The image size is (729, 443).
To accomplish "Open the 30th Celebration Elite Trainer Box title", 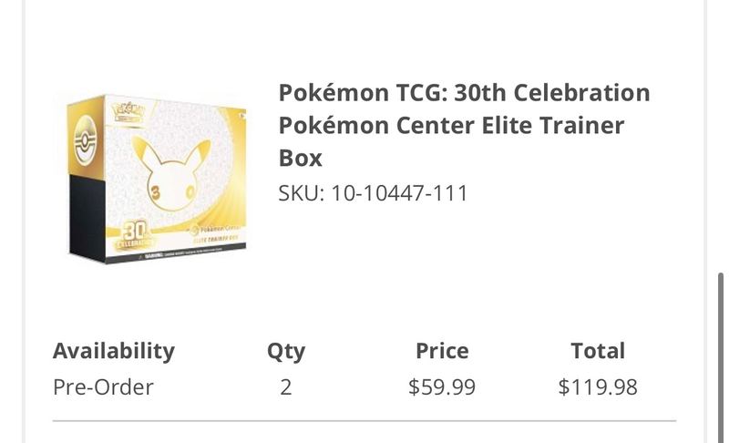I will click(464, 125).
